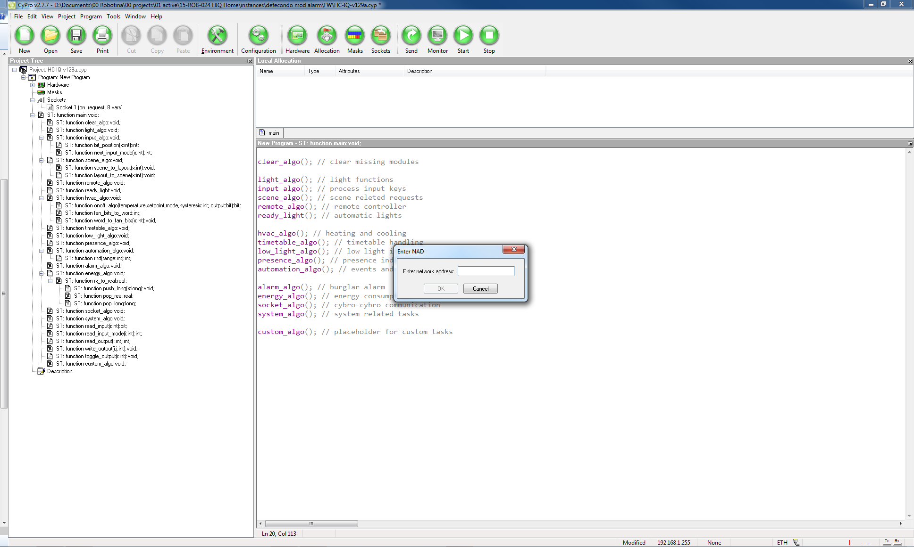Open the Monitor tool

(x=437, y=36)
